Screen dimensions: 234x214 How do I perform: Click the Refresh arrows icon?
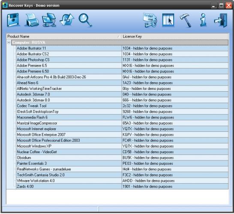(67, 20)
